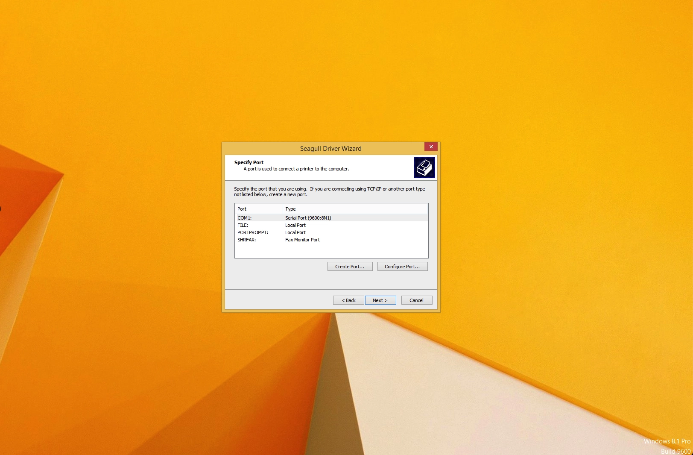The width and height of the screenshot is (693, 455).
Task: Click the printer icon in wizard header
Action: 424,167
